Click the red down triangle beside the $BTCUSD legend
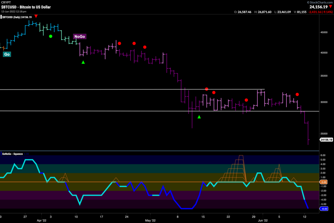The image size is (334, 223). [36, 16]
